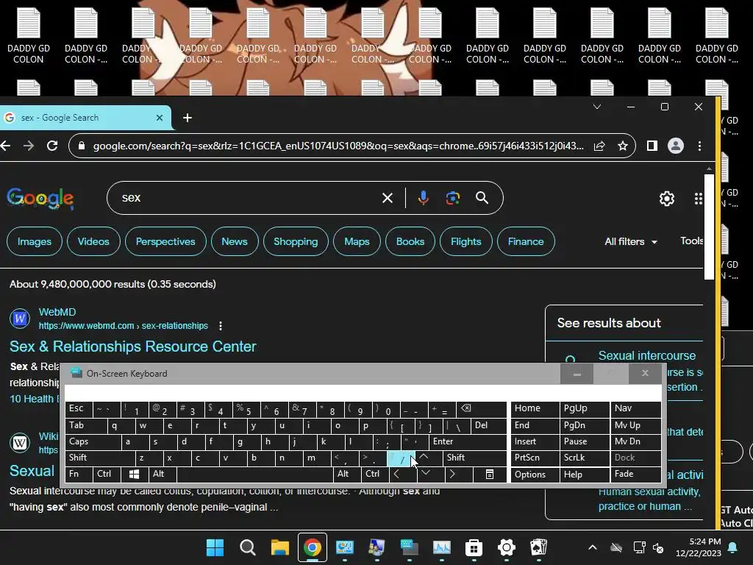Click the results page vertical scrollbar

pyautogui.click(x=710, y=226)
